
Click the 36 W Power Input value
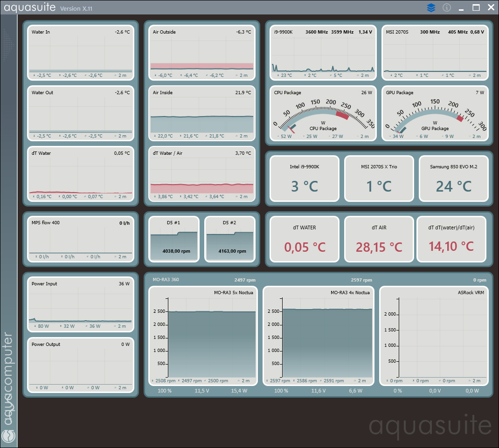(x=124, y=283)
